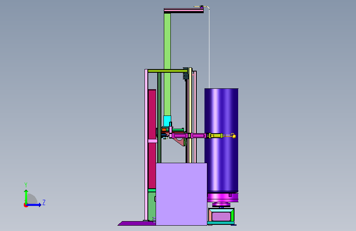Select the crimson vertical panel

[x=152, y=139]
